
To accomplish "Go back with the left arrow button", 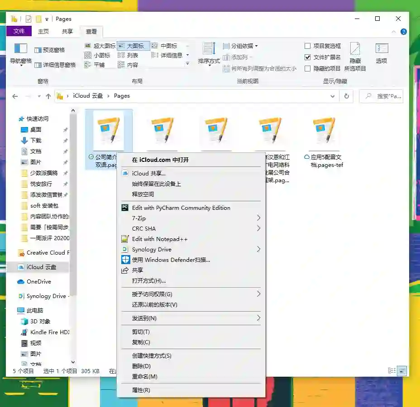I will [x=15, y=96].
